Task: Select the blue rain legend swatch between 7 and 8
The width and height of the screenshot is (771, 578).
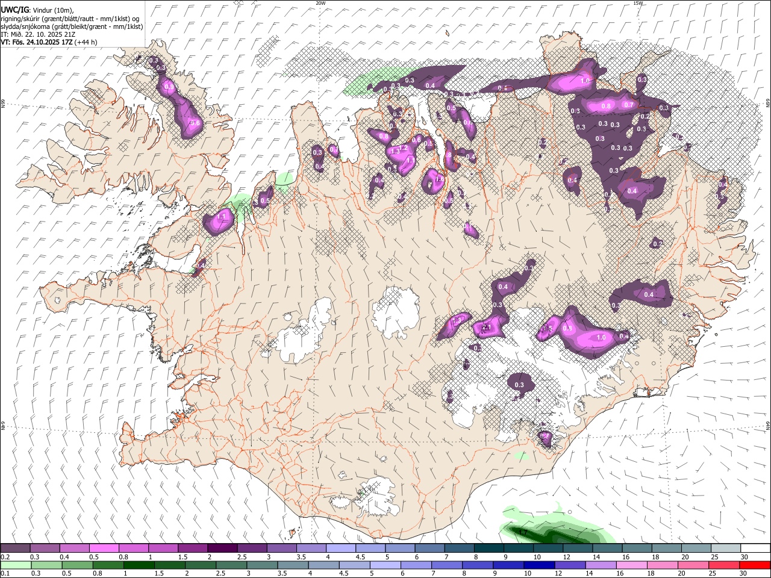Action: [446, 565]
